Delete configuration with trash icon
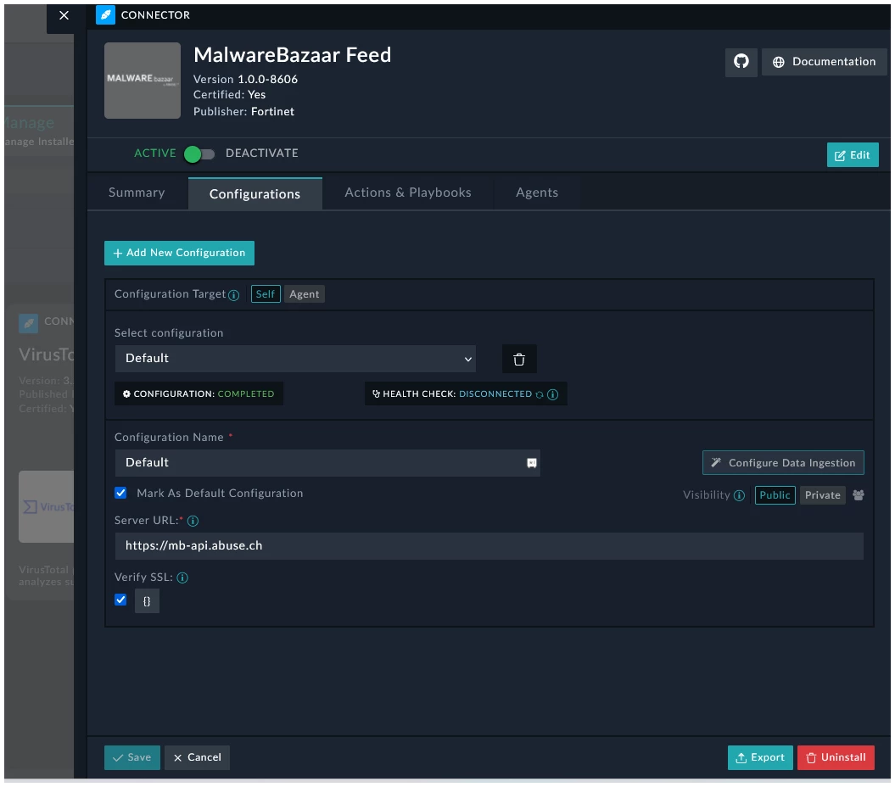Screen dimensions: 895x787 [519, 359]
